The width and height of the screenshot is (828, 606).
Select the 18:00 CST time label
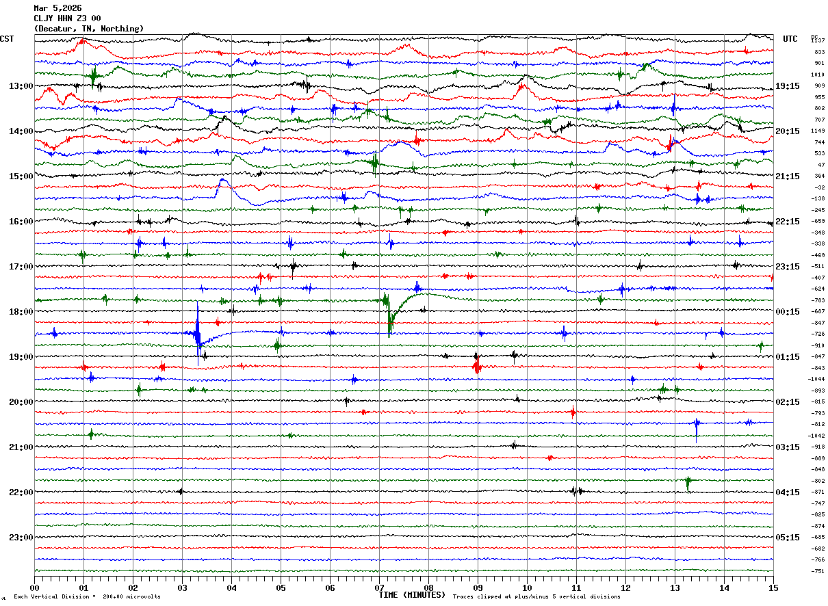[21, 312]
